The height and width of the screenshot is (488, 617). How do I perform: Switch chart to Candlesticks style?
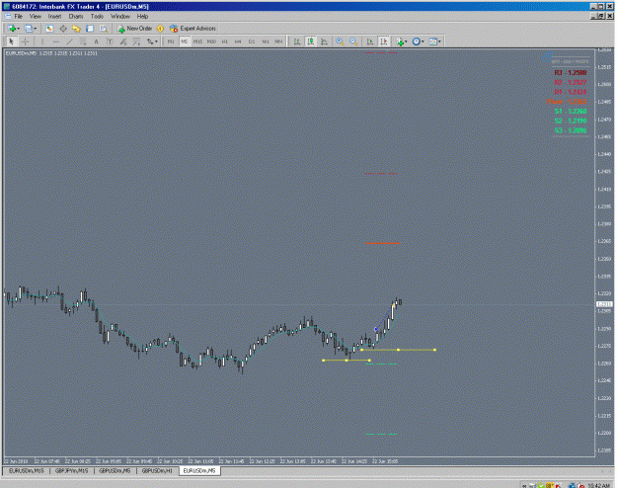pos(310,41)
